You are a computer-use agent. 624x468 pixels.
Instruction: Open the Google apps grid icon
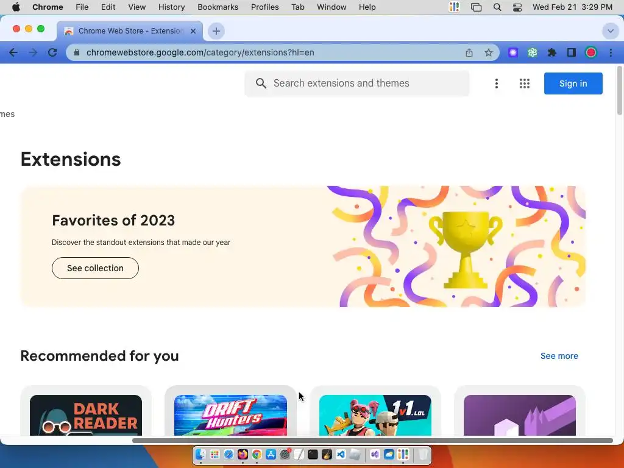point(525,83)
